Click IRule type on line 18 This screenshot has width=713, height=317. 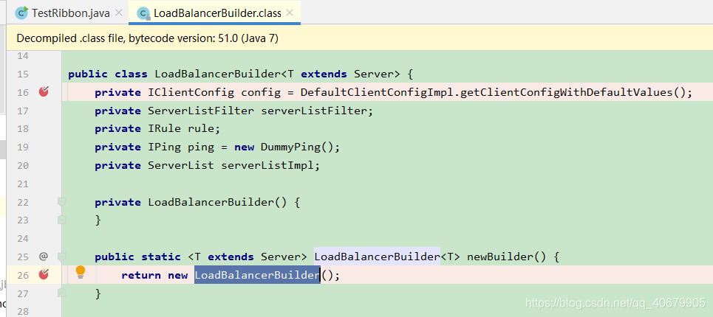click(164, 129)
